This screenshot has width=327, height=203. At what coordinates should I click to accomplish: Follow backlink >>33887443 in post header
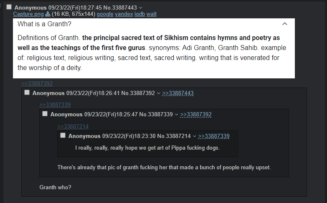pos(177,93)
